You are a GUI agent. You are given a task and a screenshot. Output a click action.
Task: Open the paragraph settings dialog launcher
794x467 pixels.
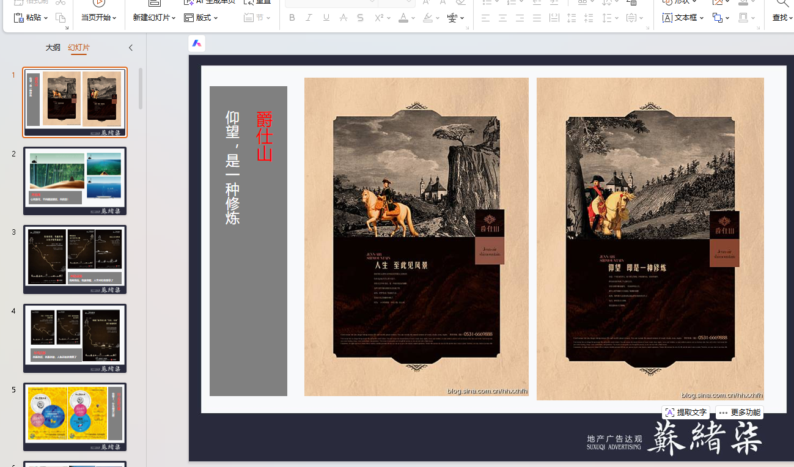tap(648, 28)
